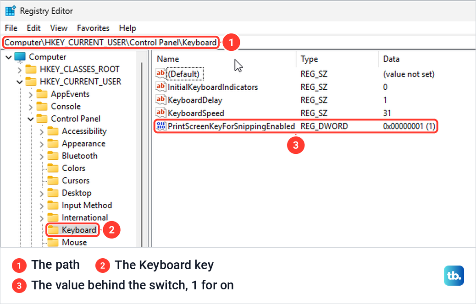Click the string icon beside (Default)
The image size is (476, 304).
[x=161, y=74]
